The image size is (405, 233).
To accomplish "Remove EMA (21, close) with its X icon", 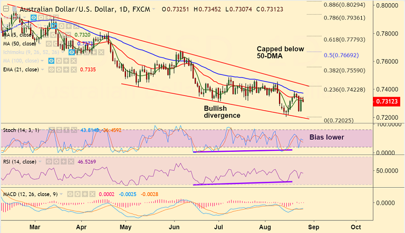I will click(x=74, y=70).
